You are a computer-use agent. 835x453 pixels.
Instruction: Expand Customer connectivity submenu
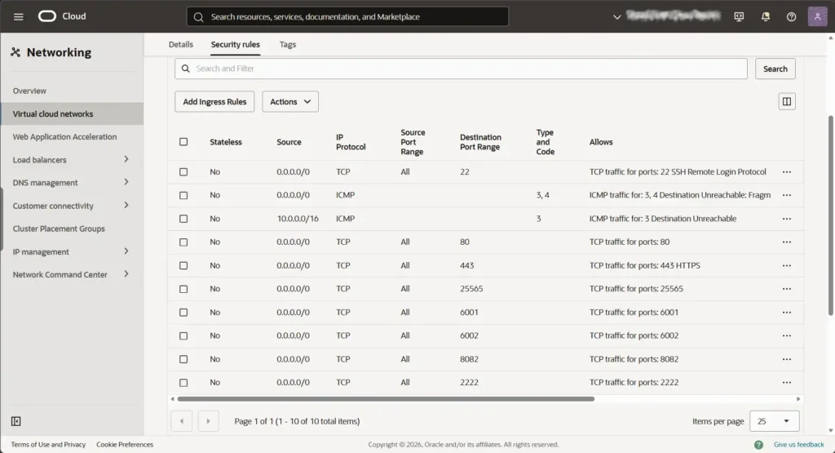126,205
